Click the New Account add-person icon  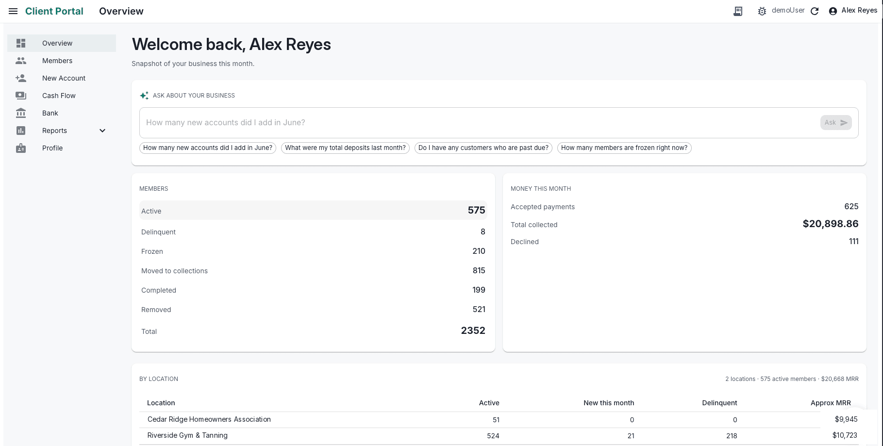[21, 78]
